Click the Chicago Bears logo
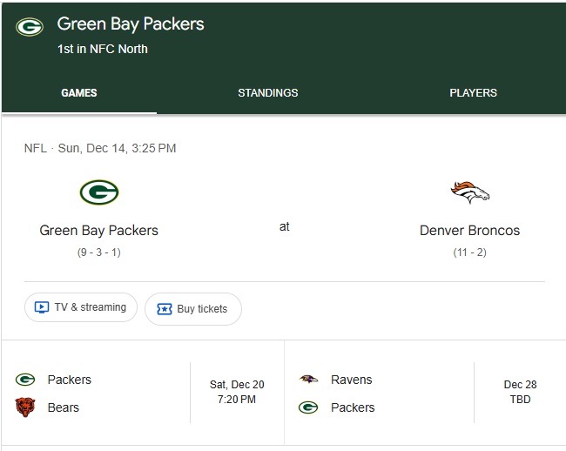This screenshot has width=566, height=451. [x=25, y=407]
